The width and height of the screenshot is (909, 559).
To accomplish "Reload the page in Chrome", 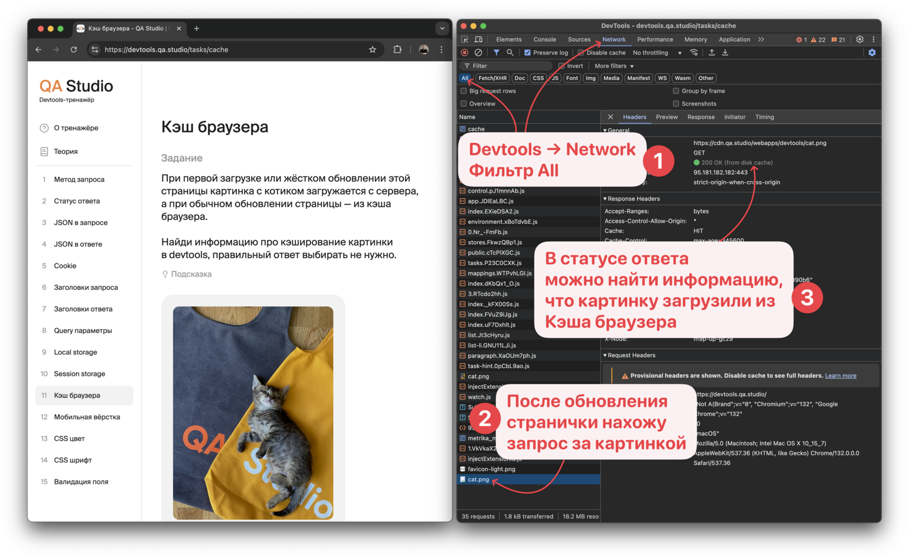I will pos(74,49).
